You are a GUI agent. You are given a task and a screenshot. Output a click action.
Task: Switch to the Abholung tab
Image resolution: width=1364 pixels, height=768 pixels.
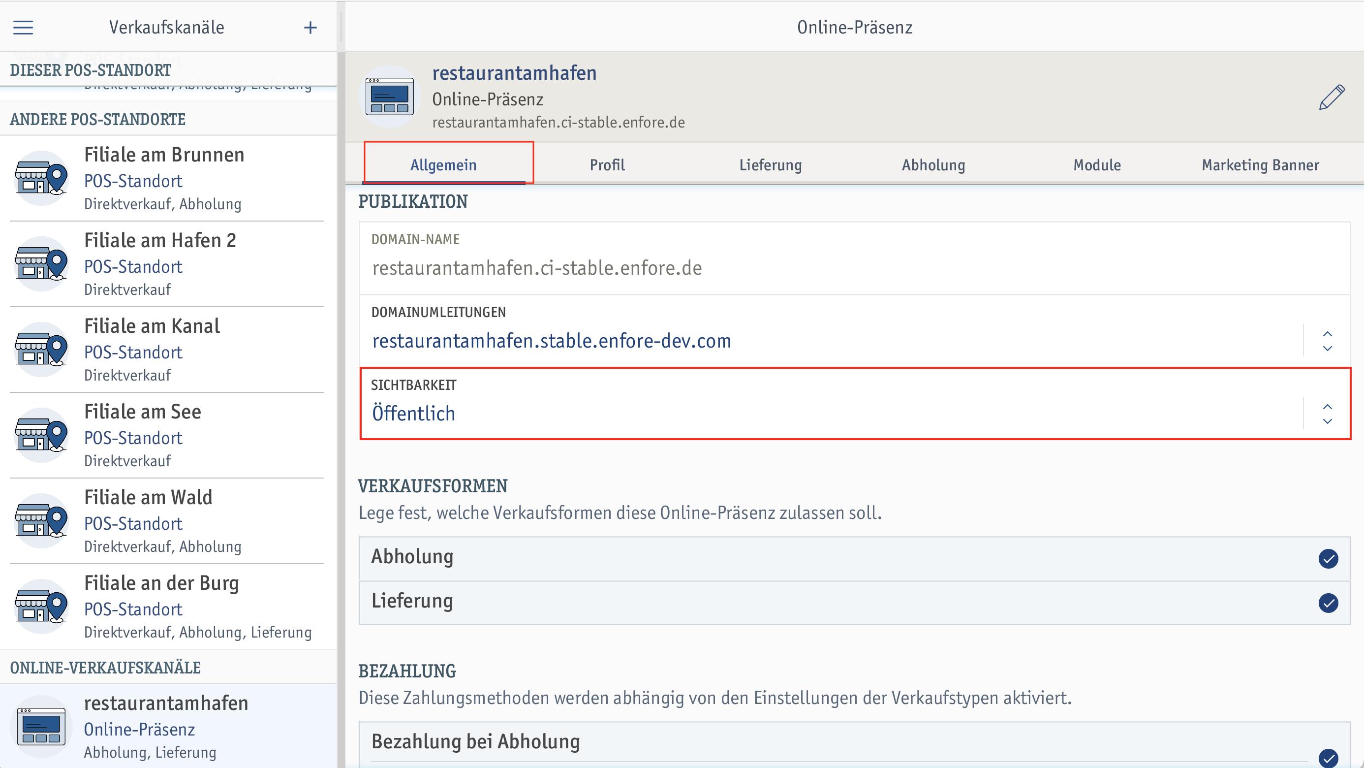click(933, 165)
